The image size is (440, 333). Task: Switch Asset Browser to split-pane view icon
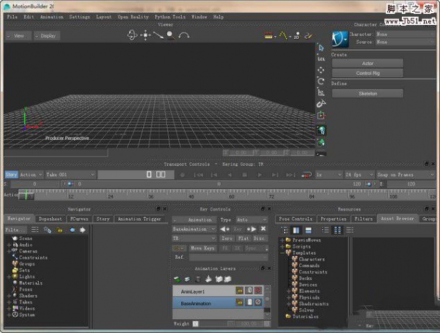[296, 230]
